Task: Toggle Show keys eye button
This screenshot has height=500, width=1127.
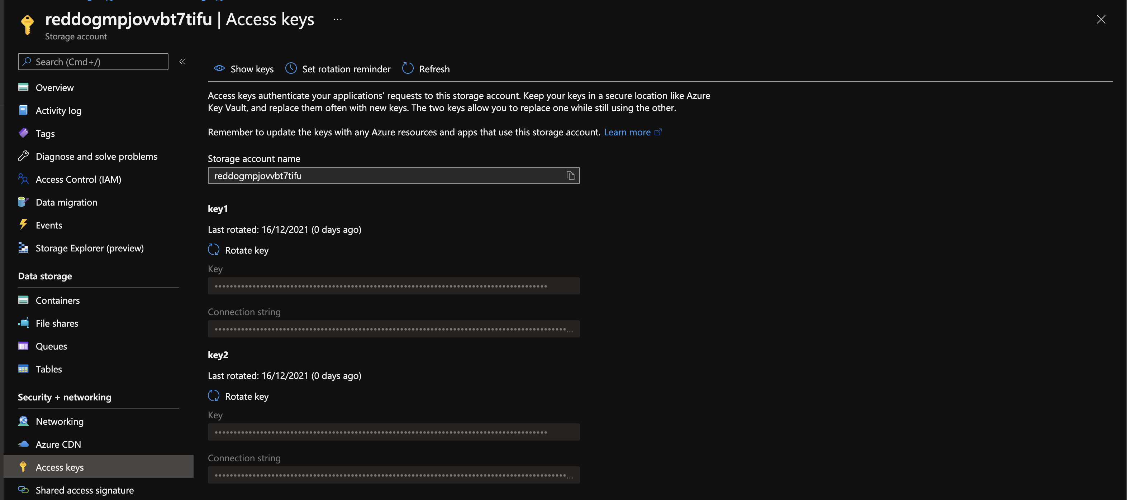Action: click(x=243, y=69)
